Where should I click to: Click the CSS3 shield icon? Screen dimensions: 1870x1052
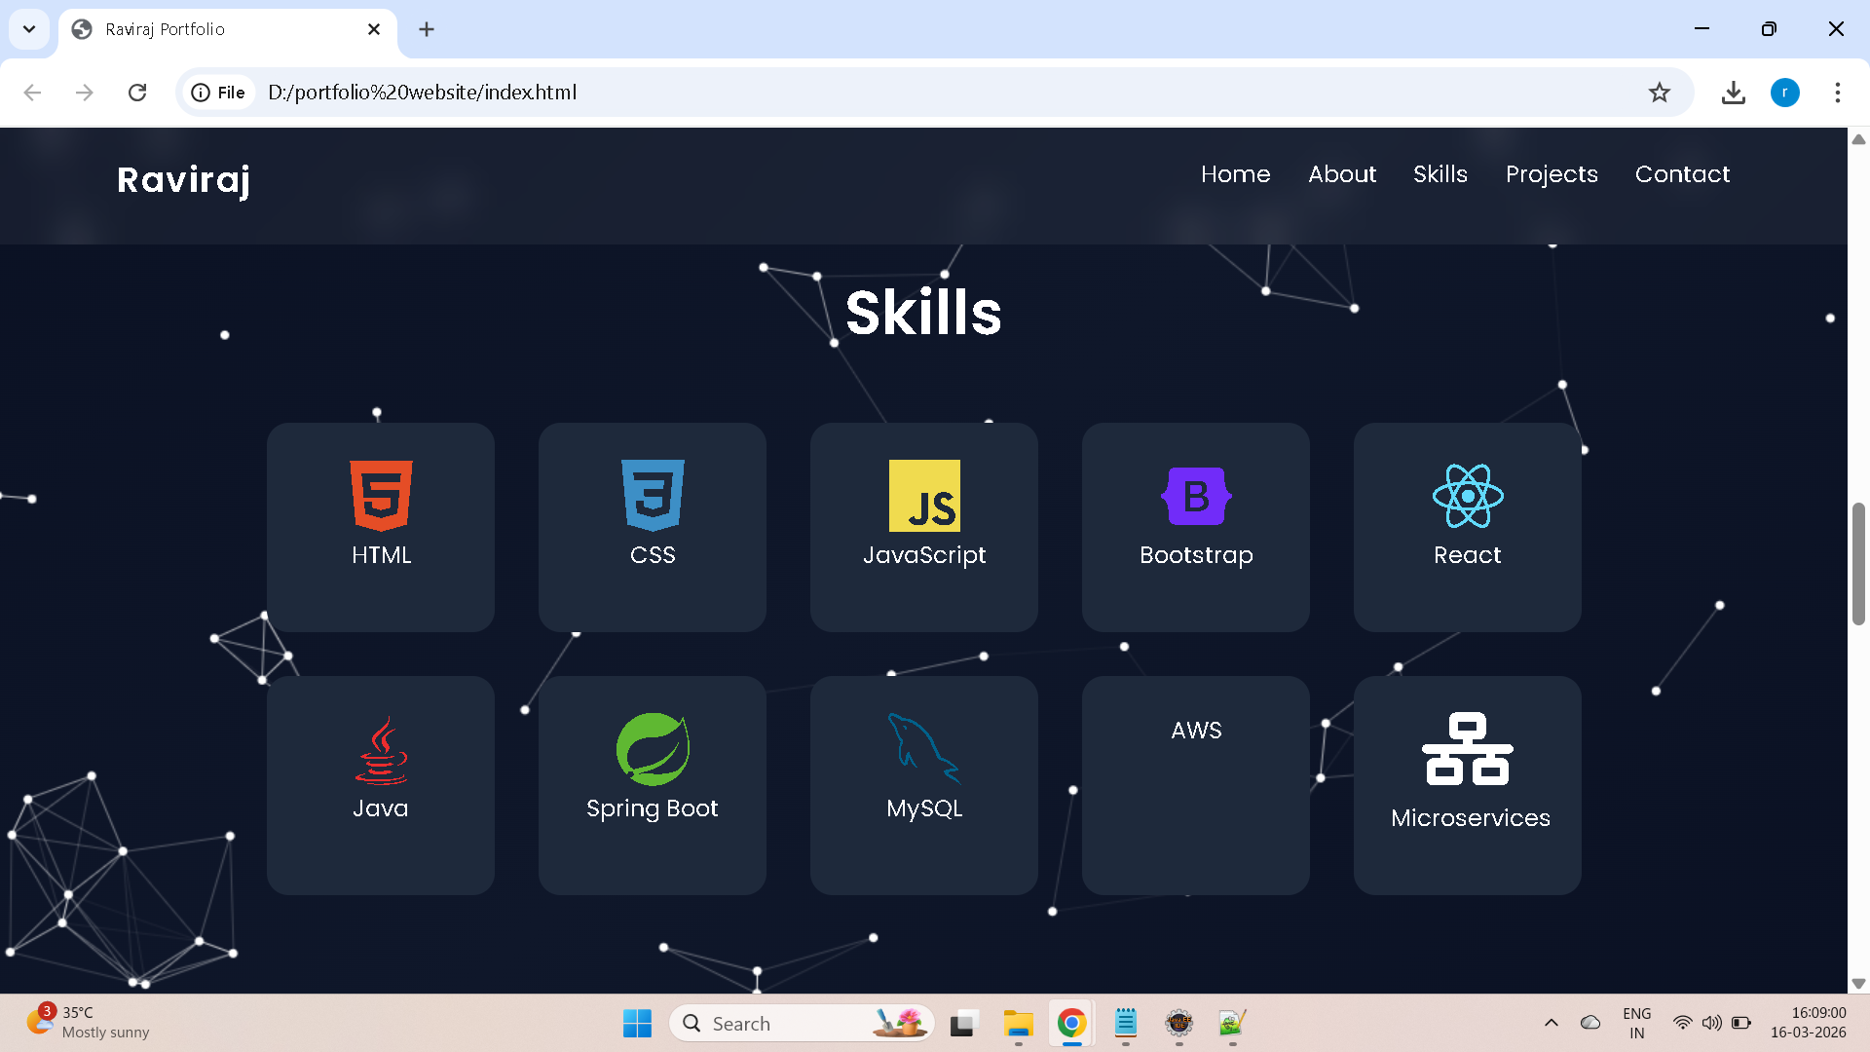653,495
